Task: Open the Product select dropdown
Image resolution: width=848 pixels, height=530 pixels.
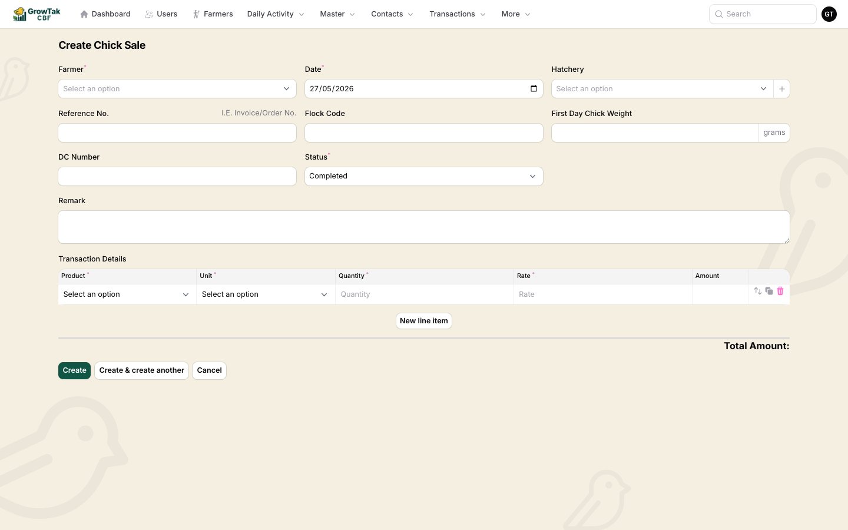Action: [127, 294]
